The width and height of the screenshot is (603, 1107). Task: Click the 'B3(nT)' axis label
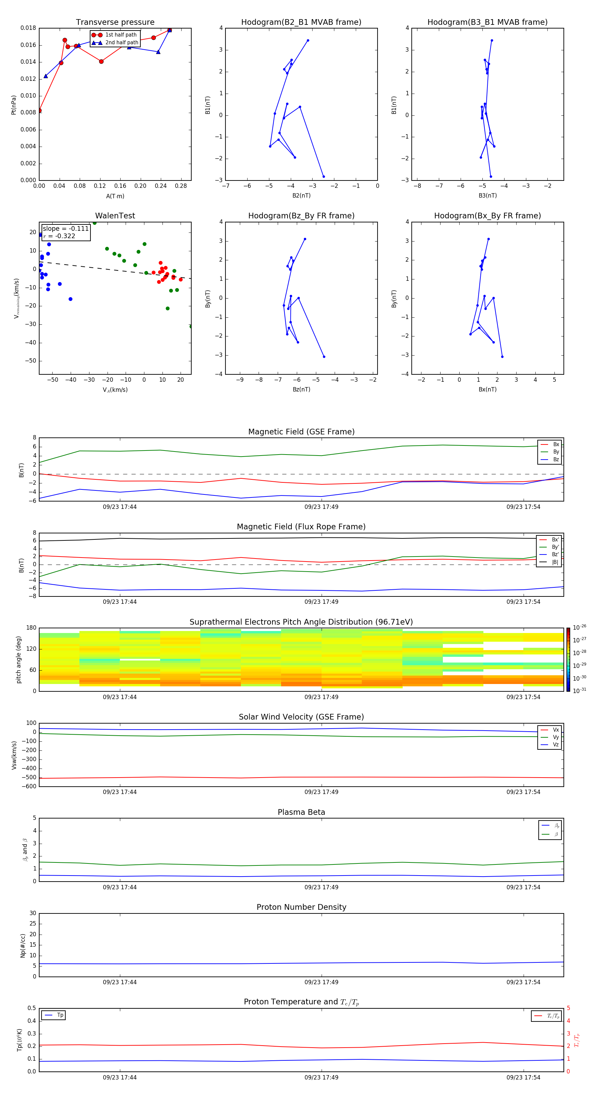click(487, 196)
